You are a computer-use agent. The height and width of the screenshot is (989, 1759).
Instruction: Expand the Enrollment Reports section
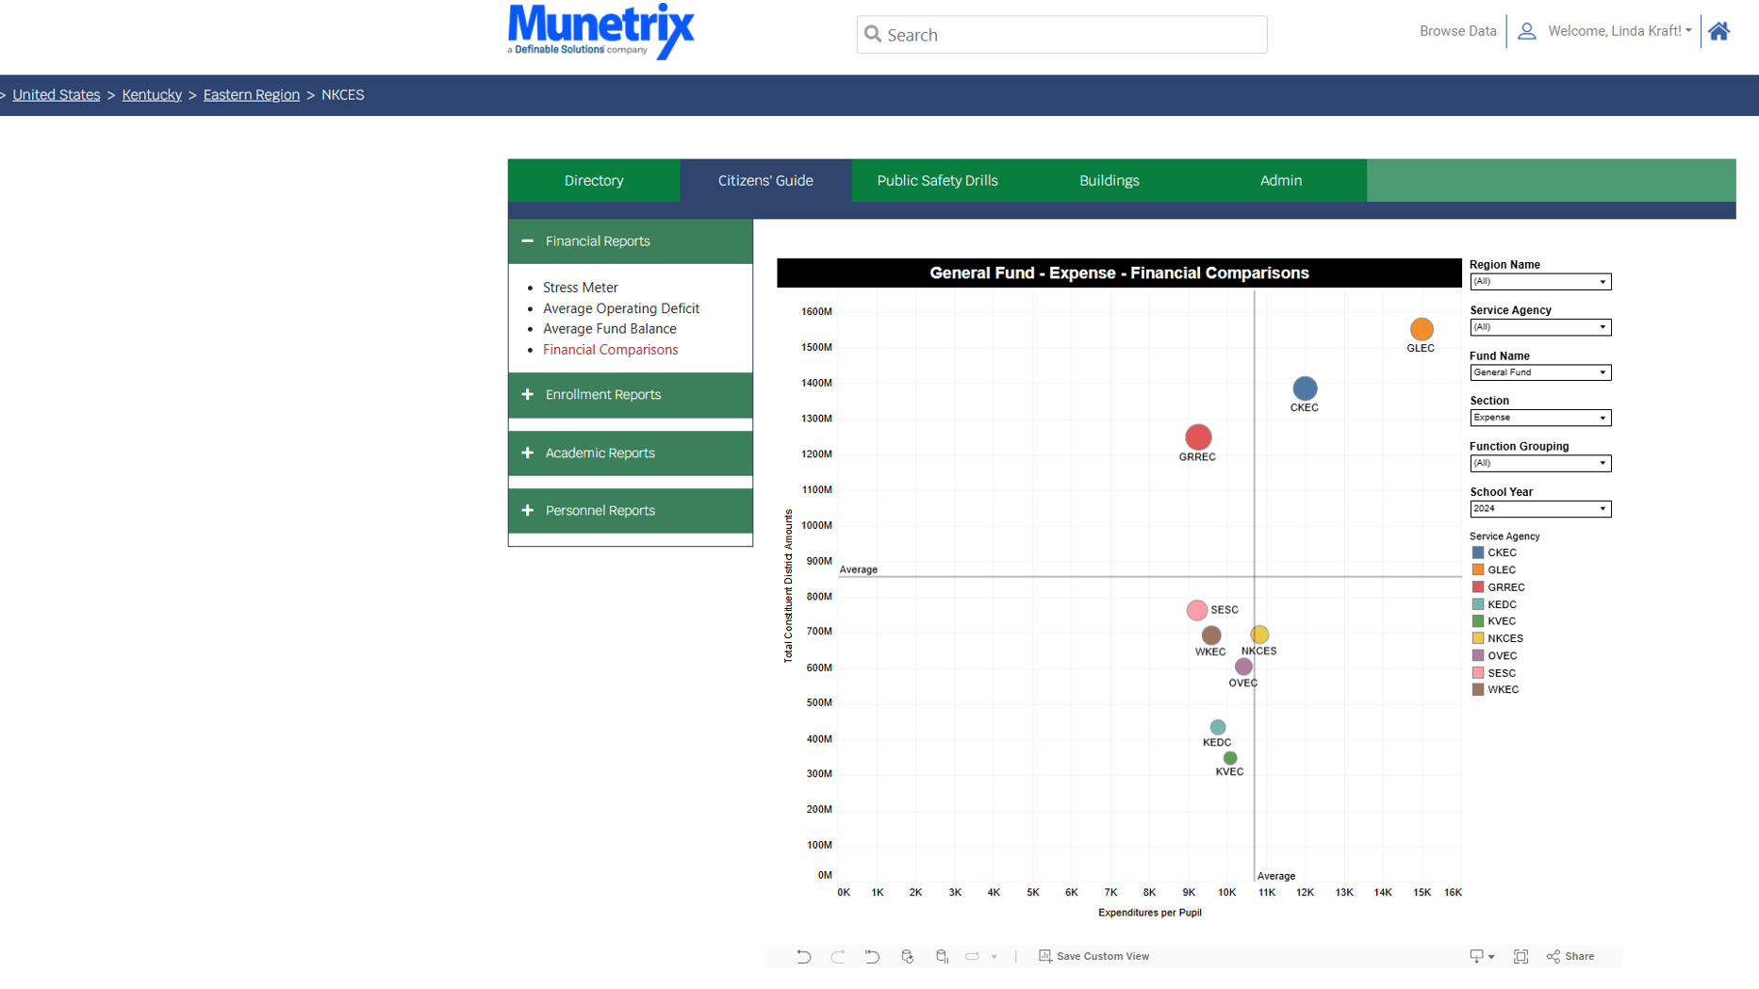click(630, 395)
